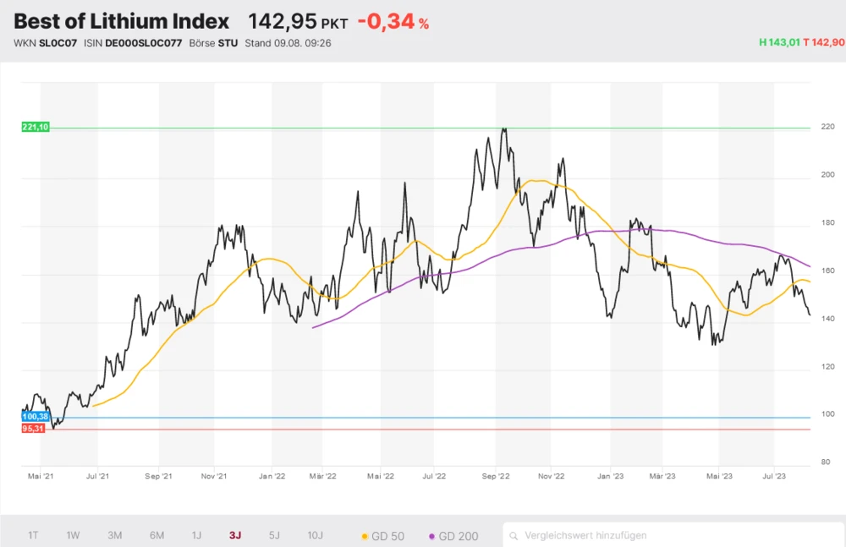
Task: Select the 10J time range
Action: click(x=315, y=535)
